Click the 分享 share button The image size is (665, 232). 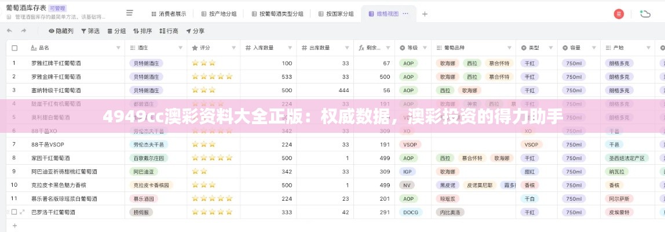tap(195, 31)
